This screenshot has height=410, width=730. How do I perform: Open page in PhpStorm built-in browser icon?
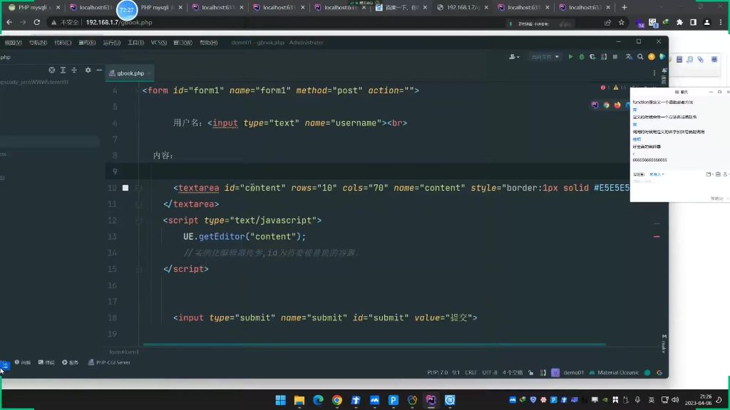[x=595, y=105]
